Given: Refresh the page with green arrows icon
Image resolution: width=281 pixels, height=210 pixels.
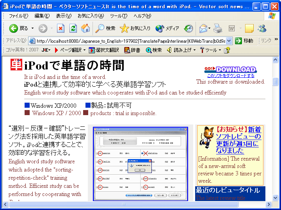Looking at the screenshot, I should pos(73,28).
